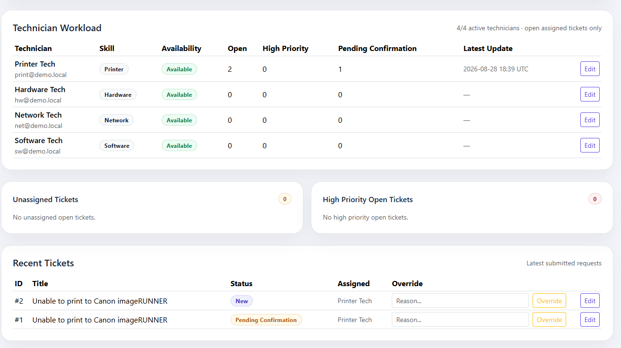Click the Pending Confirmation column header
The image size is (621, 348).
coord(378,48)
